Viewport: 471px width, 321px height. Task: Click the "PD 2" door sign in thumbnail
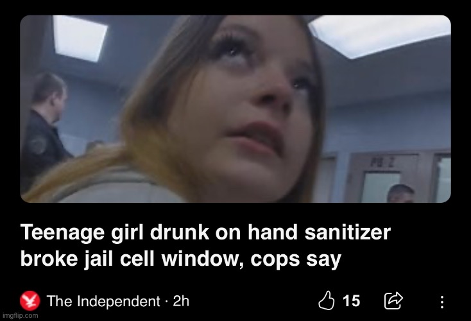382,163
